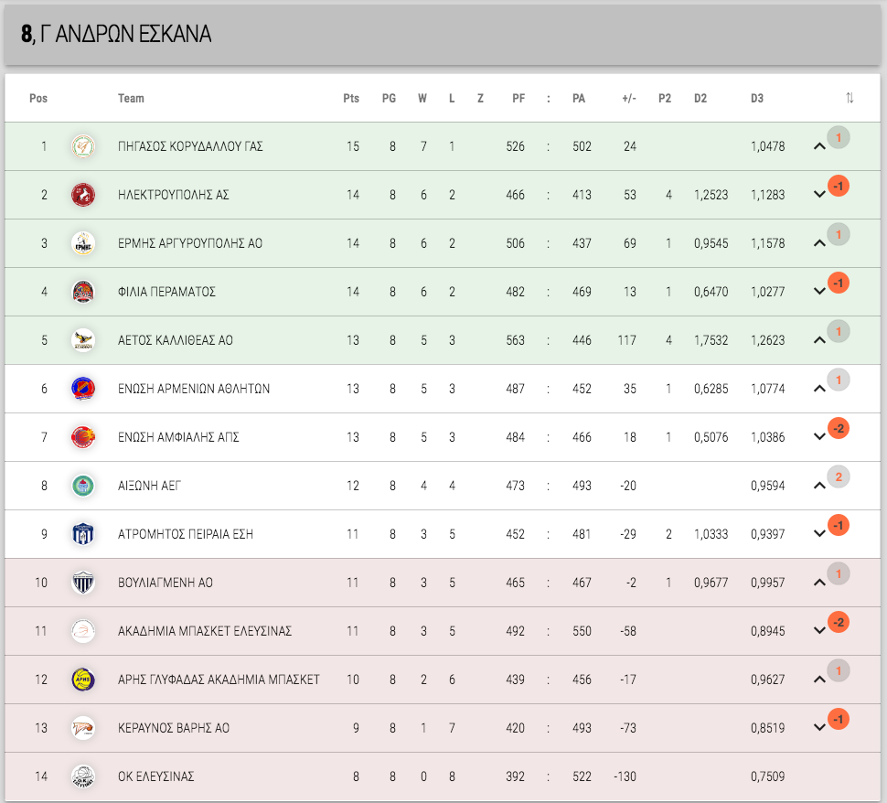
Task: Expand the ΑΙΞΩΝΗ ΑΕΓ row chevron
Action: coord(819,486)
